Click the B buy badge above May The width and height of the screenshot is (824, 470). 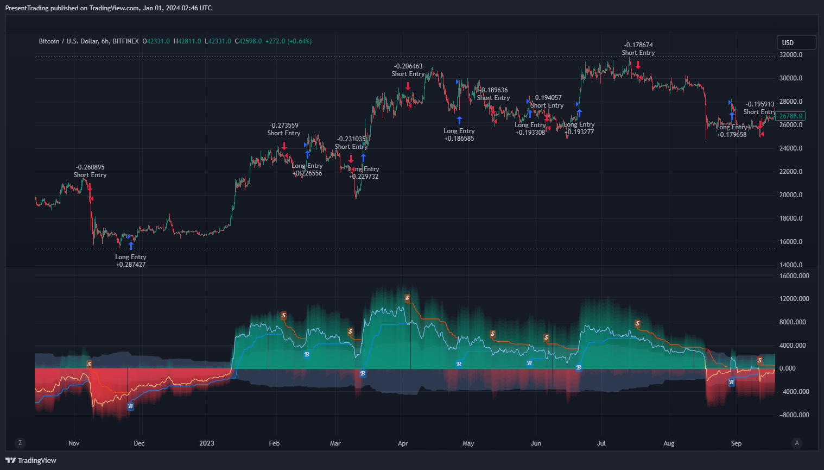click(x=459, y=364)
